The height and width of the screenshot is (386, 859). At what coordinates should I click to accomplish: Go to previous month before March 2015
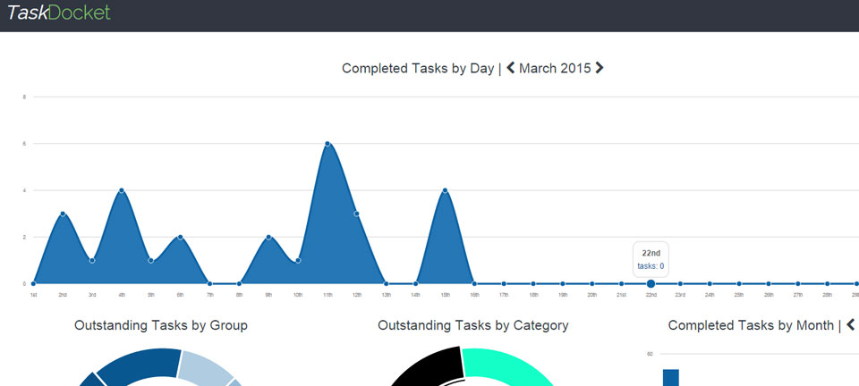click(511, 68)
